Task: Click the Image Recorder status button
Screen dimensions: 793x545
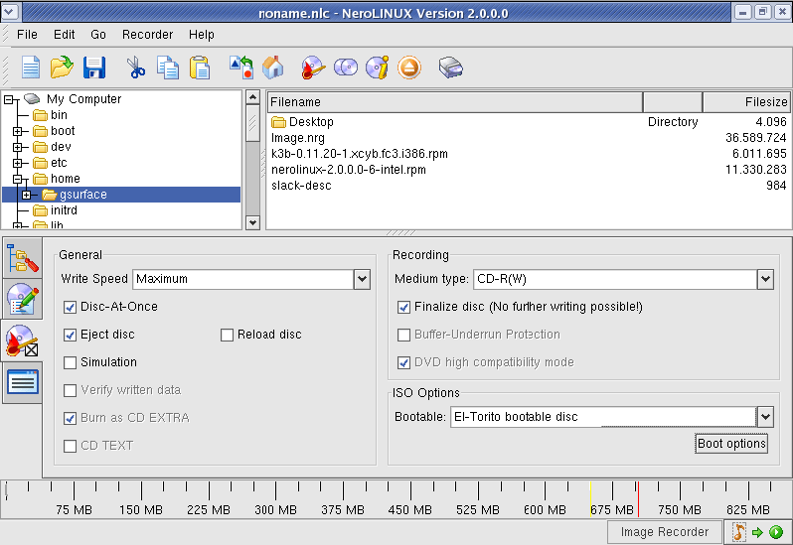Action: (664, 532)
